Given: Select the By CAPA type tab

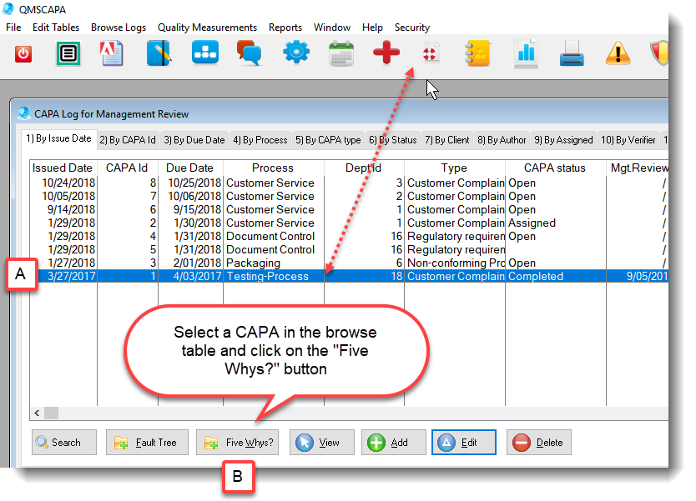Looking at the screenshot, I should [328, 140].
